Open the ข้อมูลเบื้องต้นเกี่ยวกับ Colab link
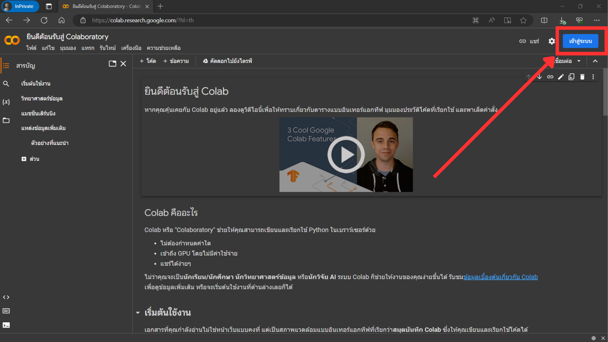Screen dimensions: 608x342 click(x=500, y=277)
